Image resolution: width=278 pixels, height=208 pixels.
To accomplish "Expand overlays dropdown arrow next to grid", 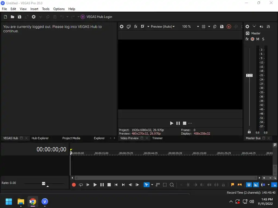I will tap(209, 27).
